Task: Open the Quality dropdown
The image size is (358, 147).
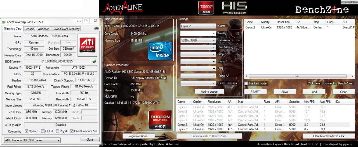Action: [198, 33]
